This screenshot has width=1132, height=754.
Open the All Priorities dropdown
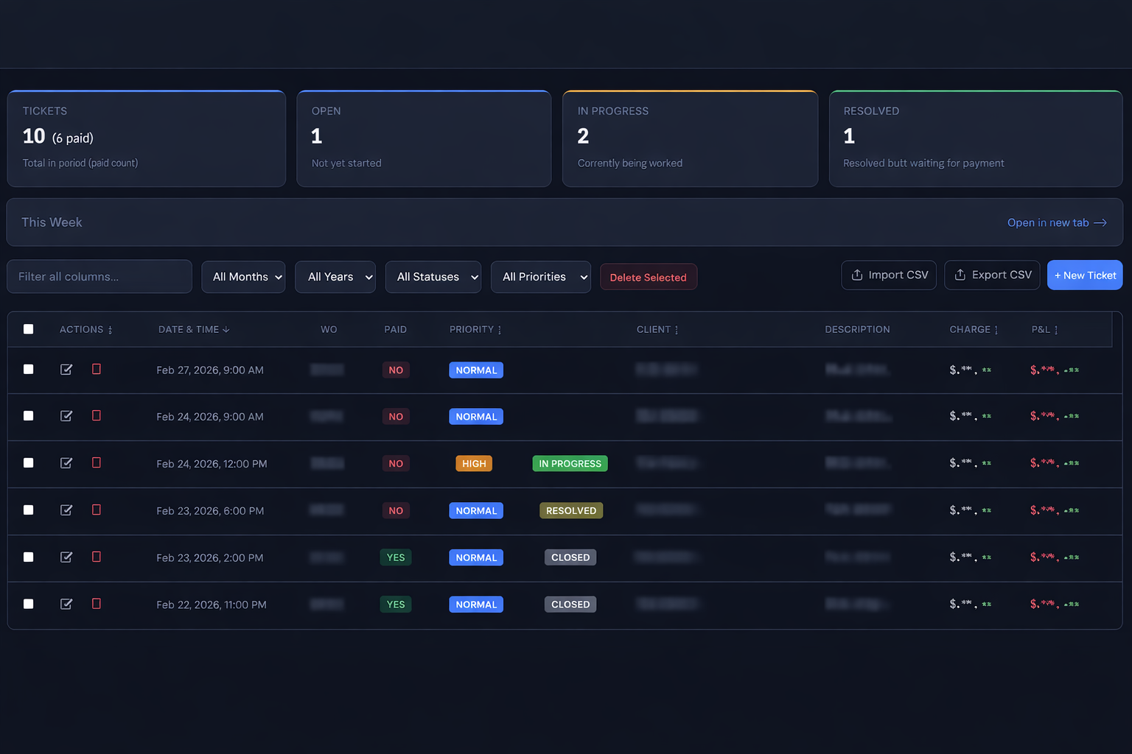(x=540, y=276)
